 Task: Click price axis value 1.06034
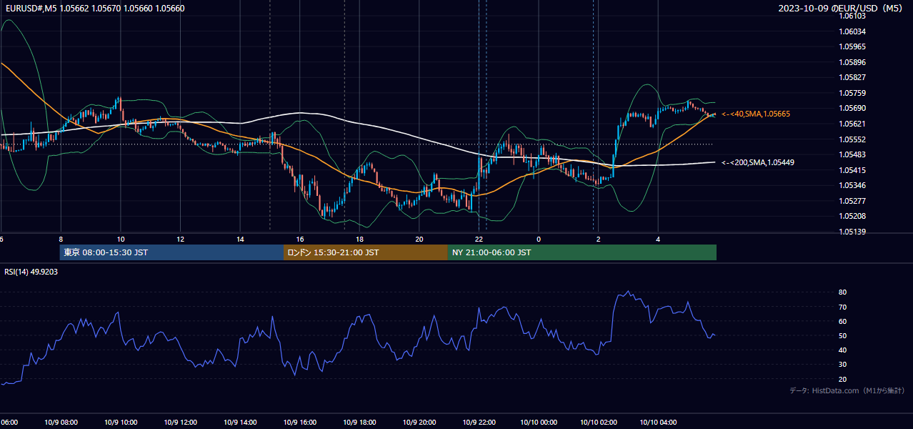pos(852,31)
